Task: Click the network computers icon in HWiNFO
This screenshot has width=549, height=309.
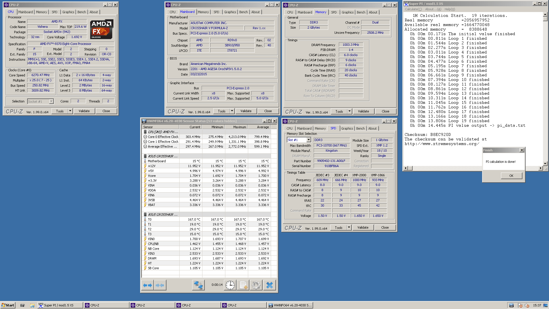Action: [x=198, y=285]
